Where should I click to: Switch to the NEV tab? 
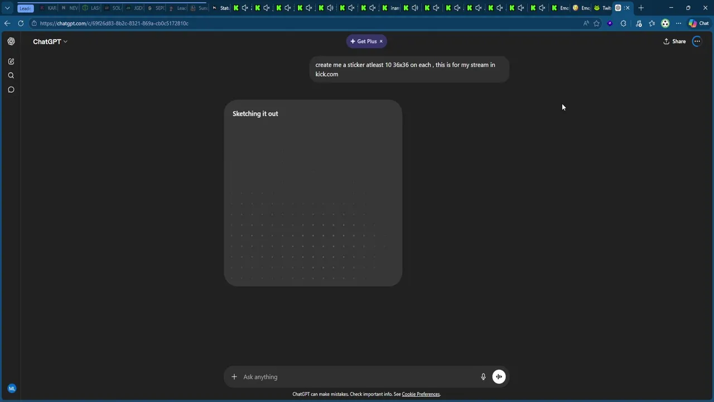[x=70, y=8]
